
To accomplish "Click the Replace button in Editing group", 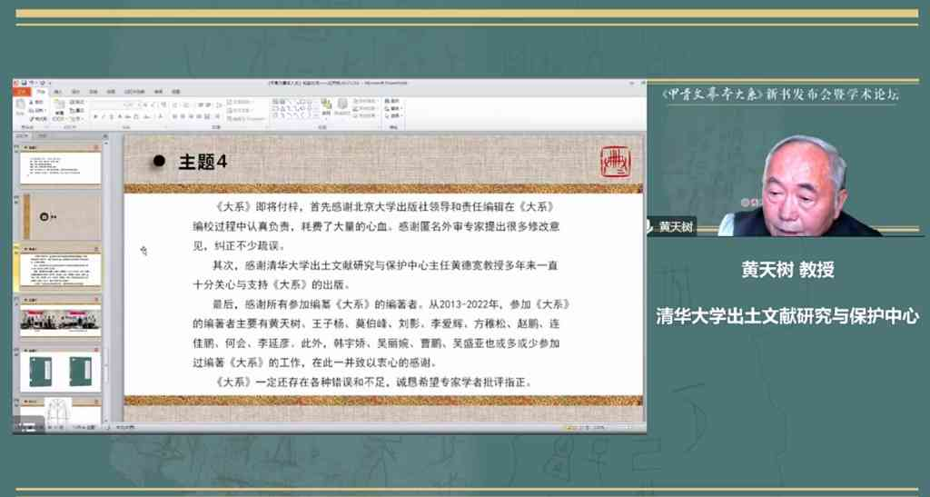I will click(394, 108).
